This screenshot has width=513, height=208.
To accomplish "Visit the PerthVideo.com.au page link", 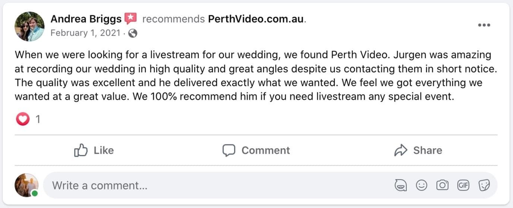I will [x=256, y=19].
